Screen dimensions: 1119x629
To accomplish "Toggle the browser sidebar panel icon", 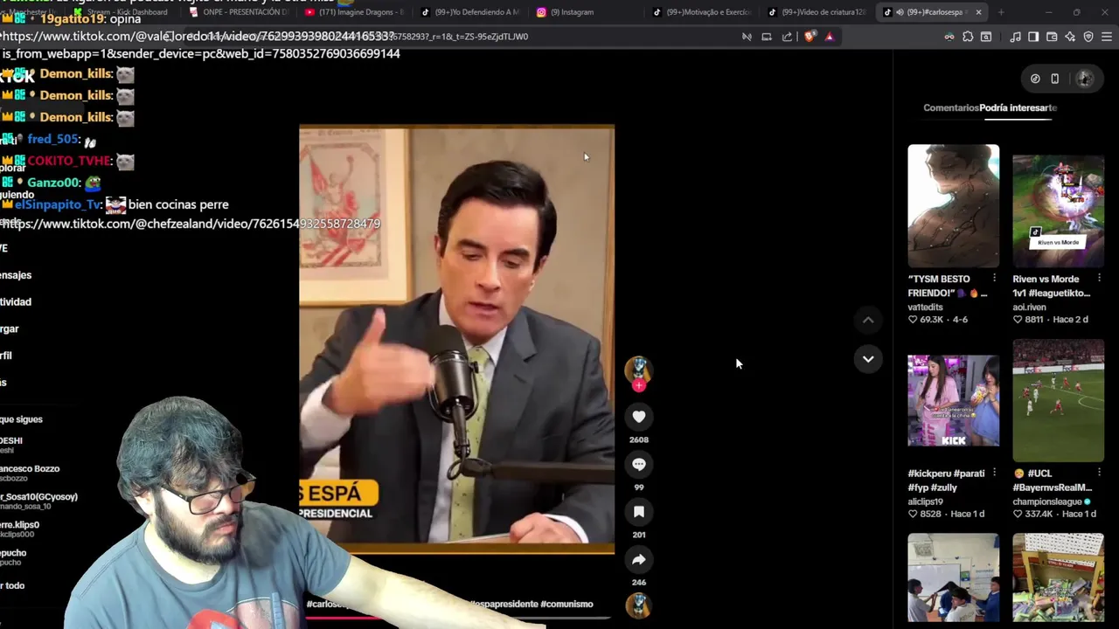I will [x=1033, y=37].
